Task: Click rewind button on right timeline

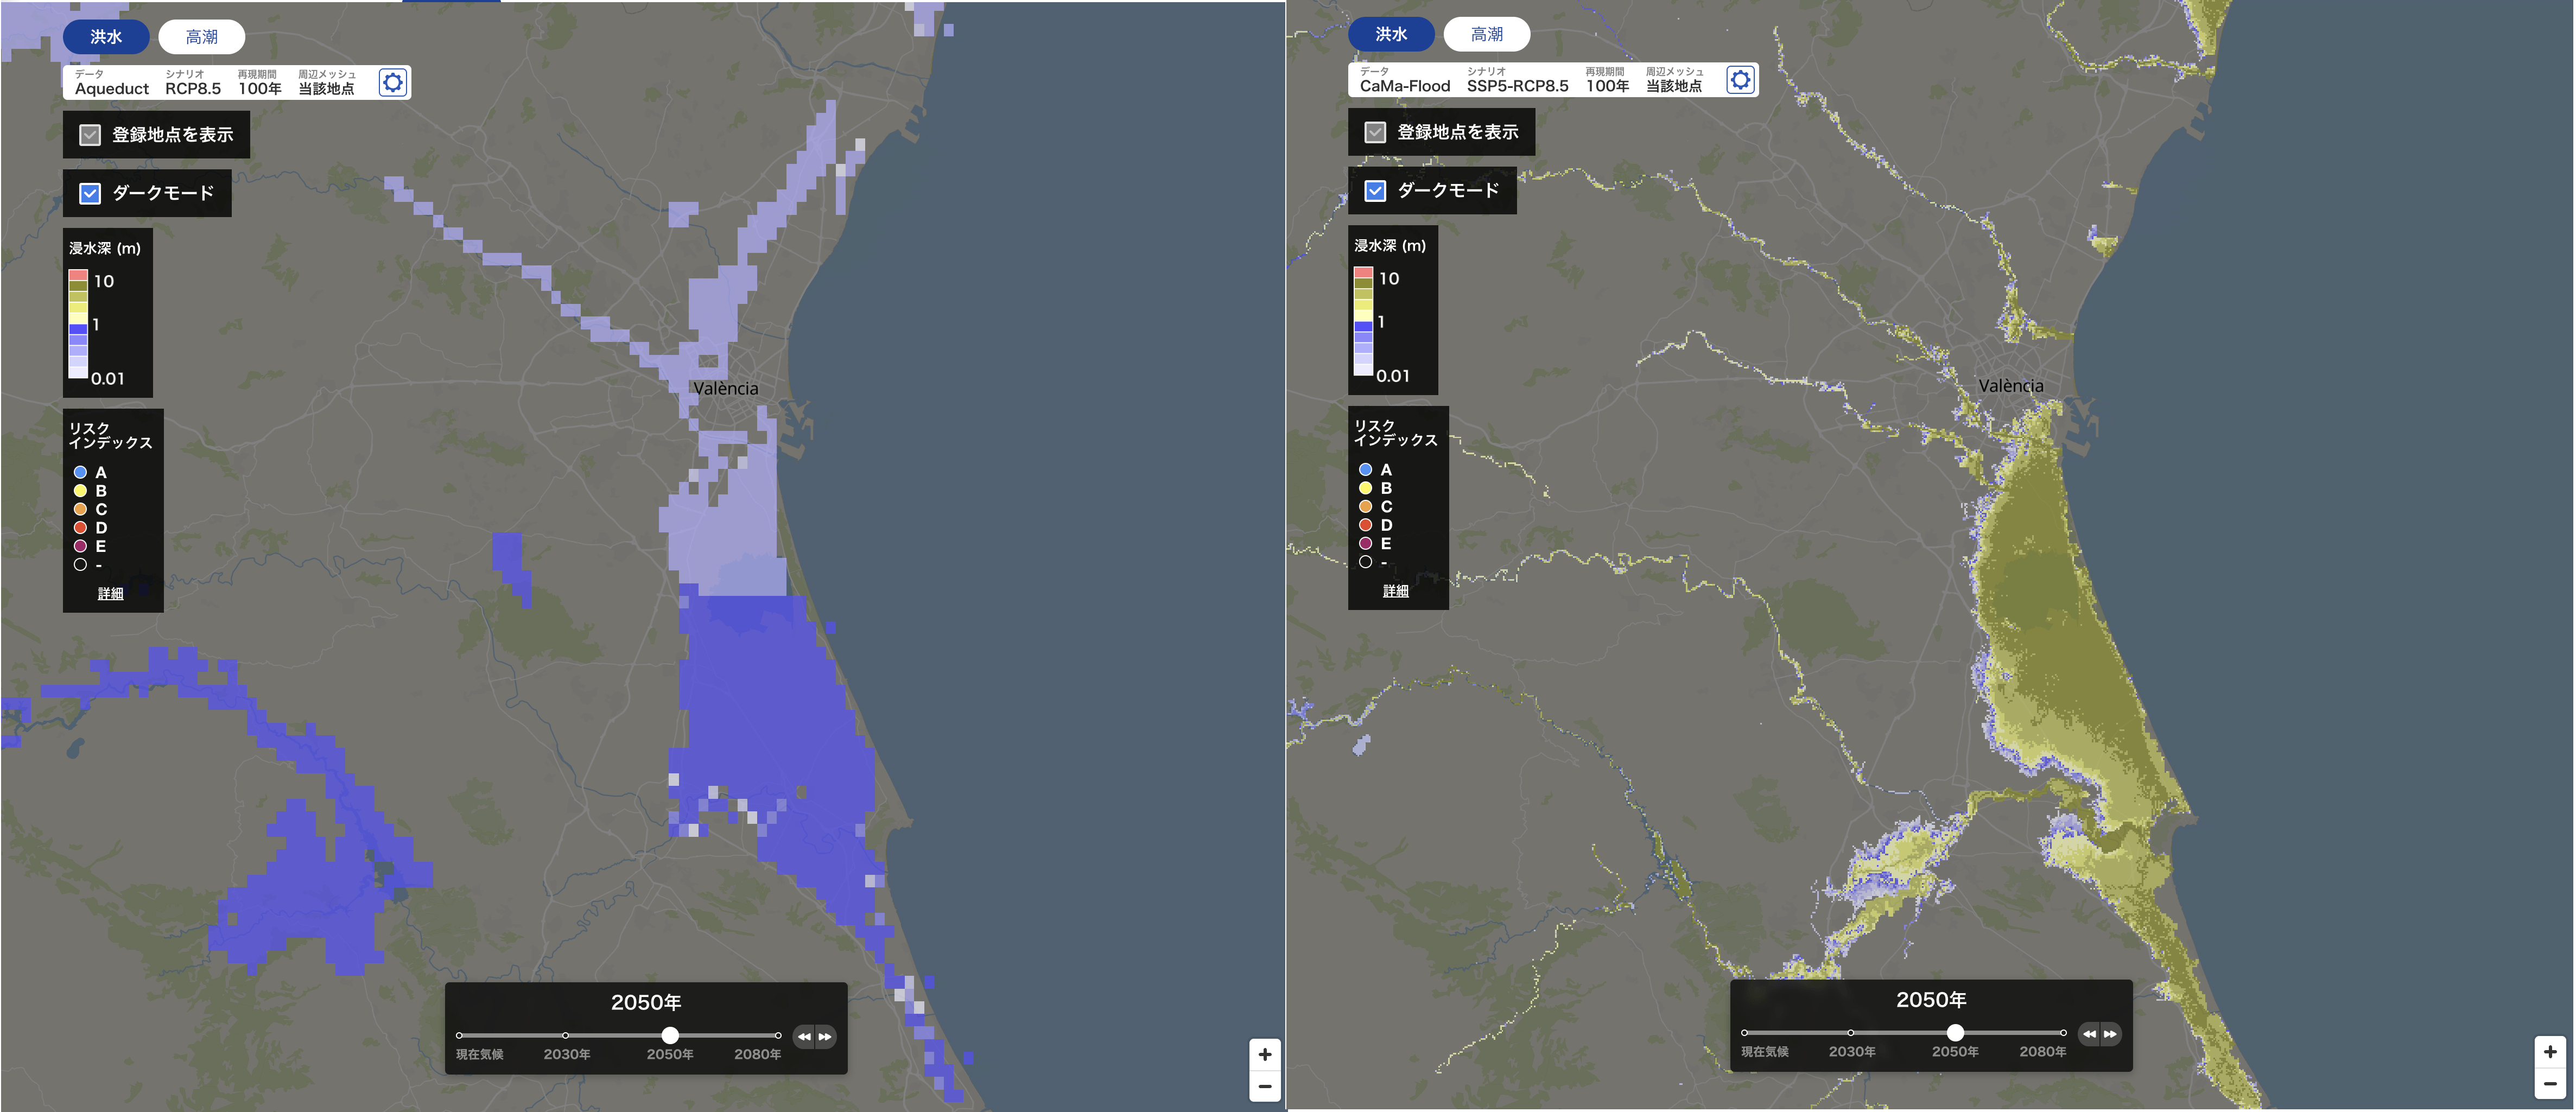Action: pos(2089,1034)
